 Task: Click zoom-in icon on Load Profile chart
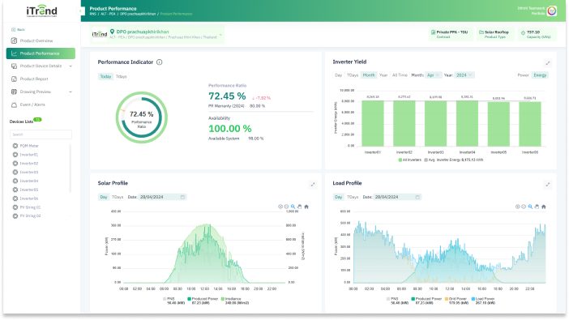517,207
